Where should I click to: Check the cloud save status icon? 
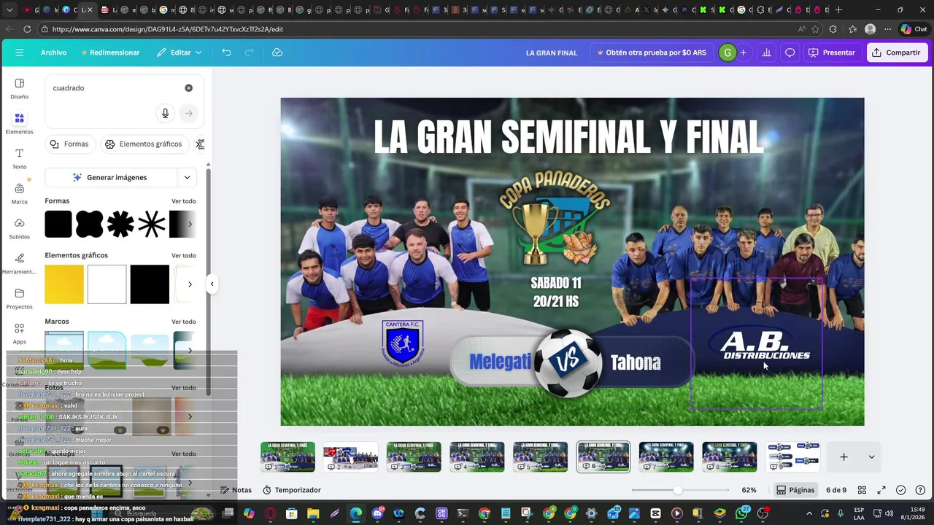coord(277,52)
